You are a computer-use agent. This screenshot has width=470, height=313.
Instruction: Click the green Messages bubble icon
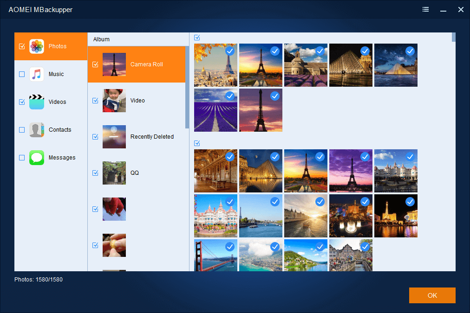pyautogui.click(x=37, y=158)
